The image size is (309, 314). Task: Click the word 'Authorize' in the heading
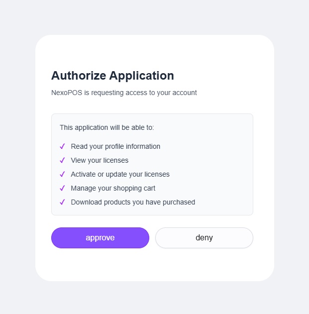tap(79, 76)
